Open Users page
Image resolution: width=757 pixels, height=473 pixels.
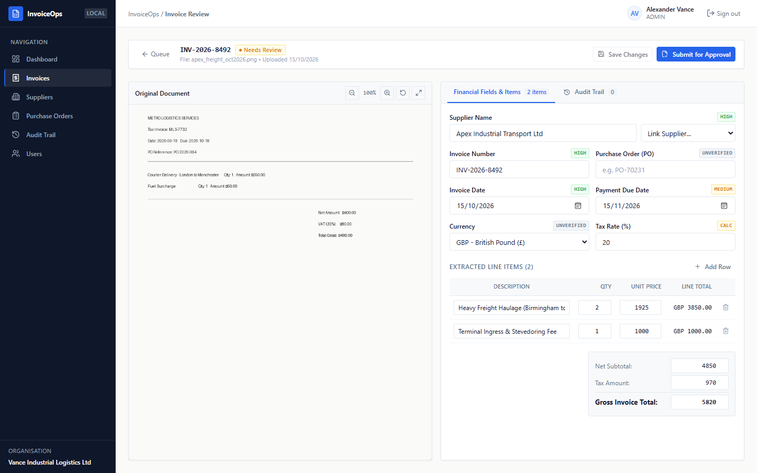58,154
